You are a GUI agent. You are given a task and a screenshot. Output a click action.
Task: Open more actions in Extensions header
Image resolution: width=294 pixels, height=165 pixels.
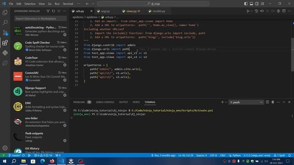[64, 11]
